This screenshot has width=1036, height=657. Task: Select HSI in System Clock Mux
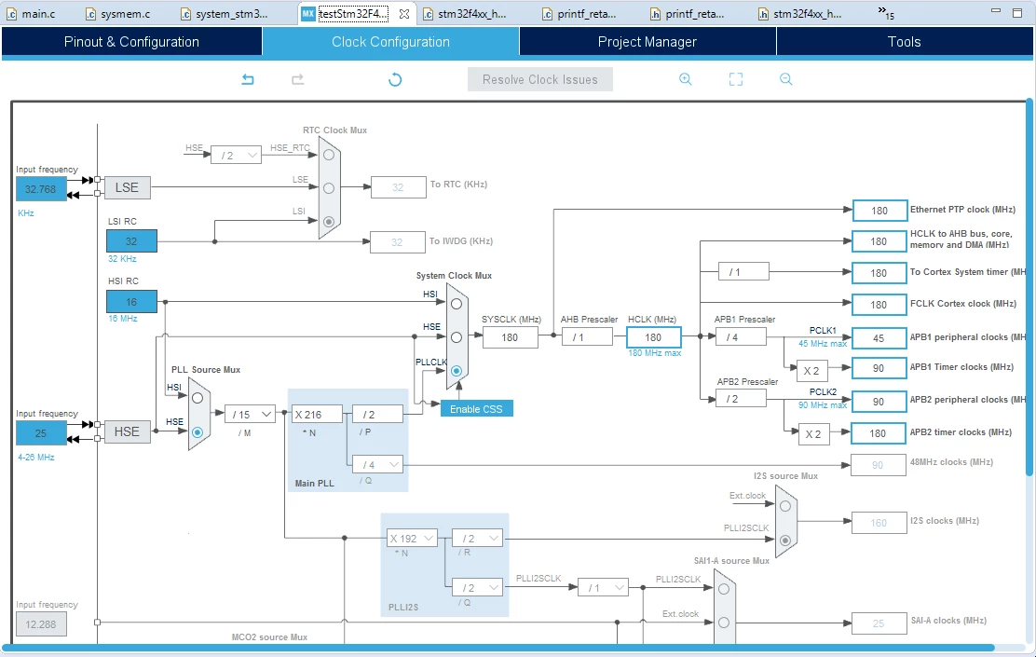click(457, 304)
